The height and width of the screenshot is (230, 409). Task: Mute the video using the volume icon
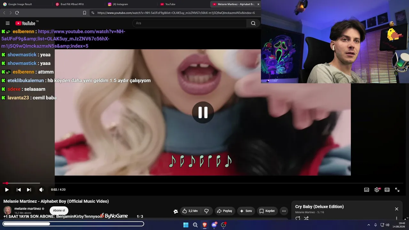pos(41,190)
